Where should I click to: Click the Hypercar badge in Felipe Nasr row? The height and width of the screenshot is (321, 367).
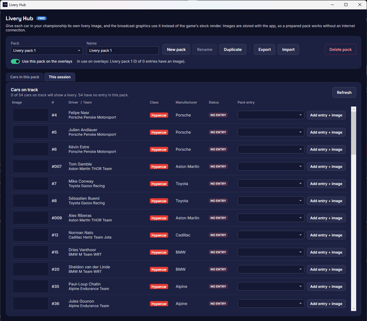pos(159,115)
